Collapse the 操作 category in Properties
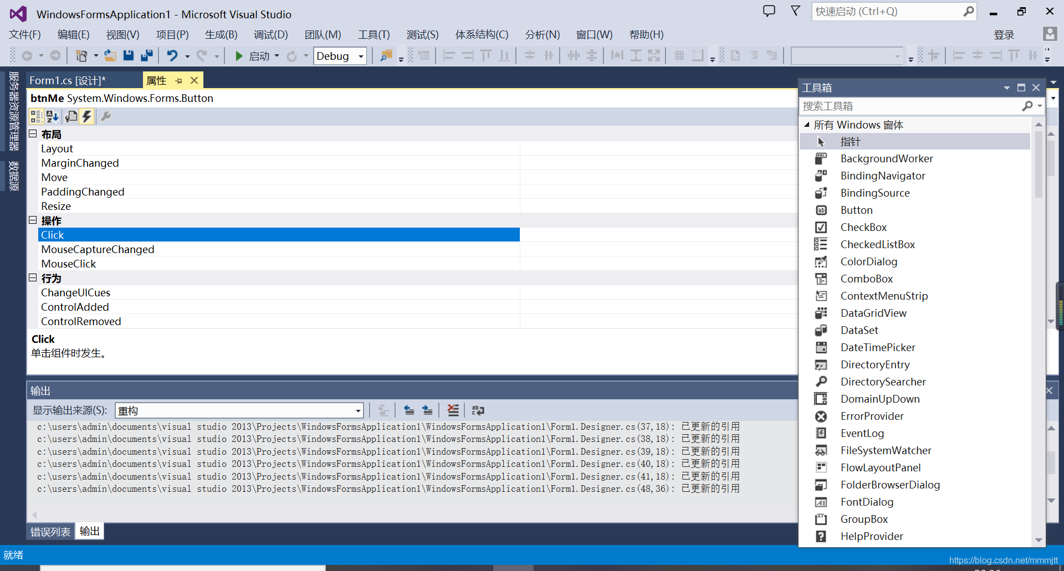Viewport: 1064px width, 571px height. (x=33, y=220)
